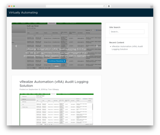Open the Recent Content vRealize Automation link
Screen dimensions: 160x135
[x=127, y=48]
